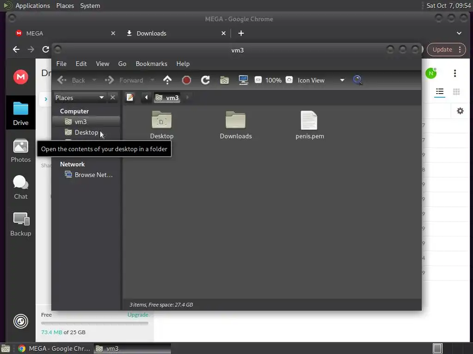Zoom out using minus icon

pyautogui.click(x=258, y=80)
